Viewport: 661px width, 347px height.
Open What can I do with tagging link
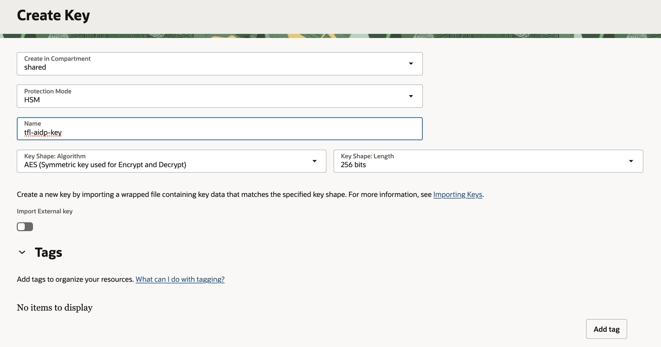(x=180, y=279)
